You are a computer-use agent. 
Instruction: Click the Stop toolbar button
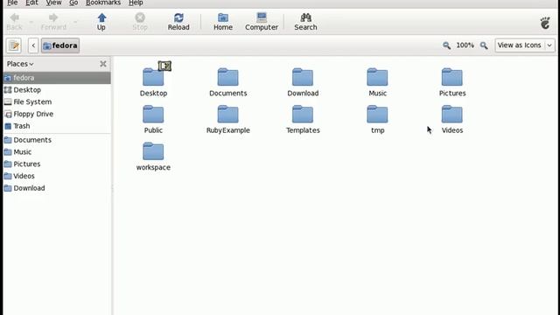[140, 22]
